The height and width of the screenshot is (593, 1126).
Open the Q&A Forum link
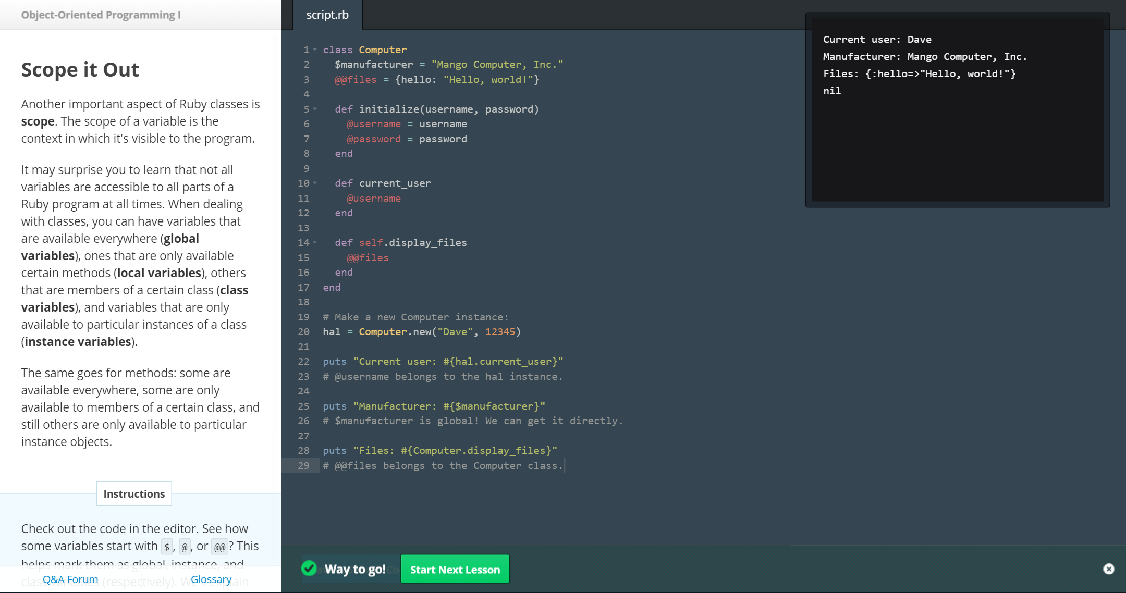click(x=70, y=579)
